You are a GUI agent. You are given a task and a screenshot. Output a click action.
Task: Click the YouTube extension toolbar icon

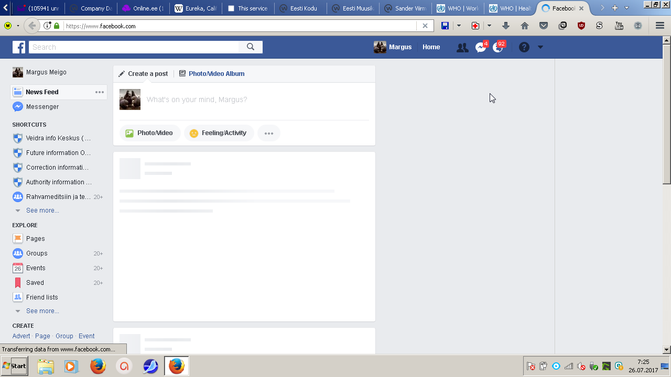tap(619, 26)
